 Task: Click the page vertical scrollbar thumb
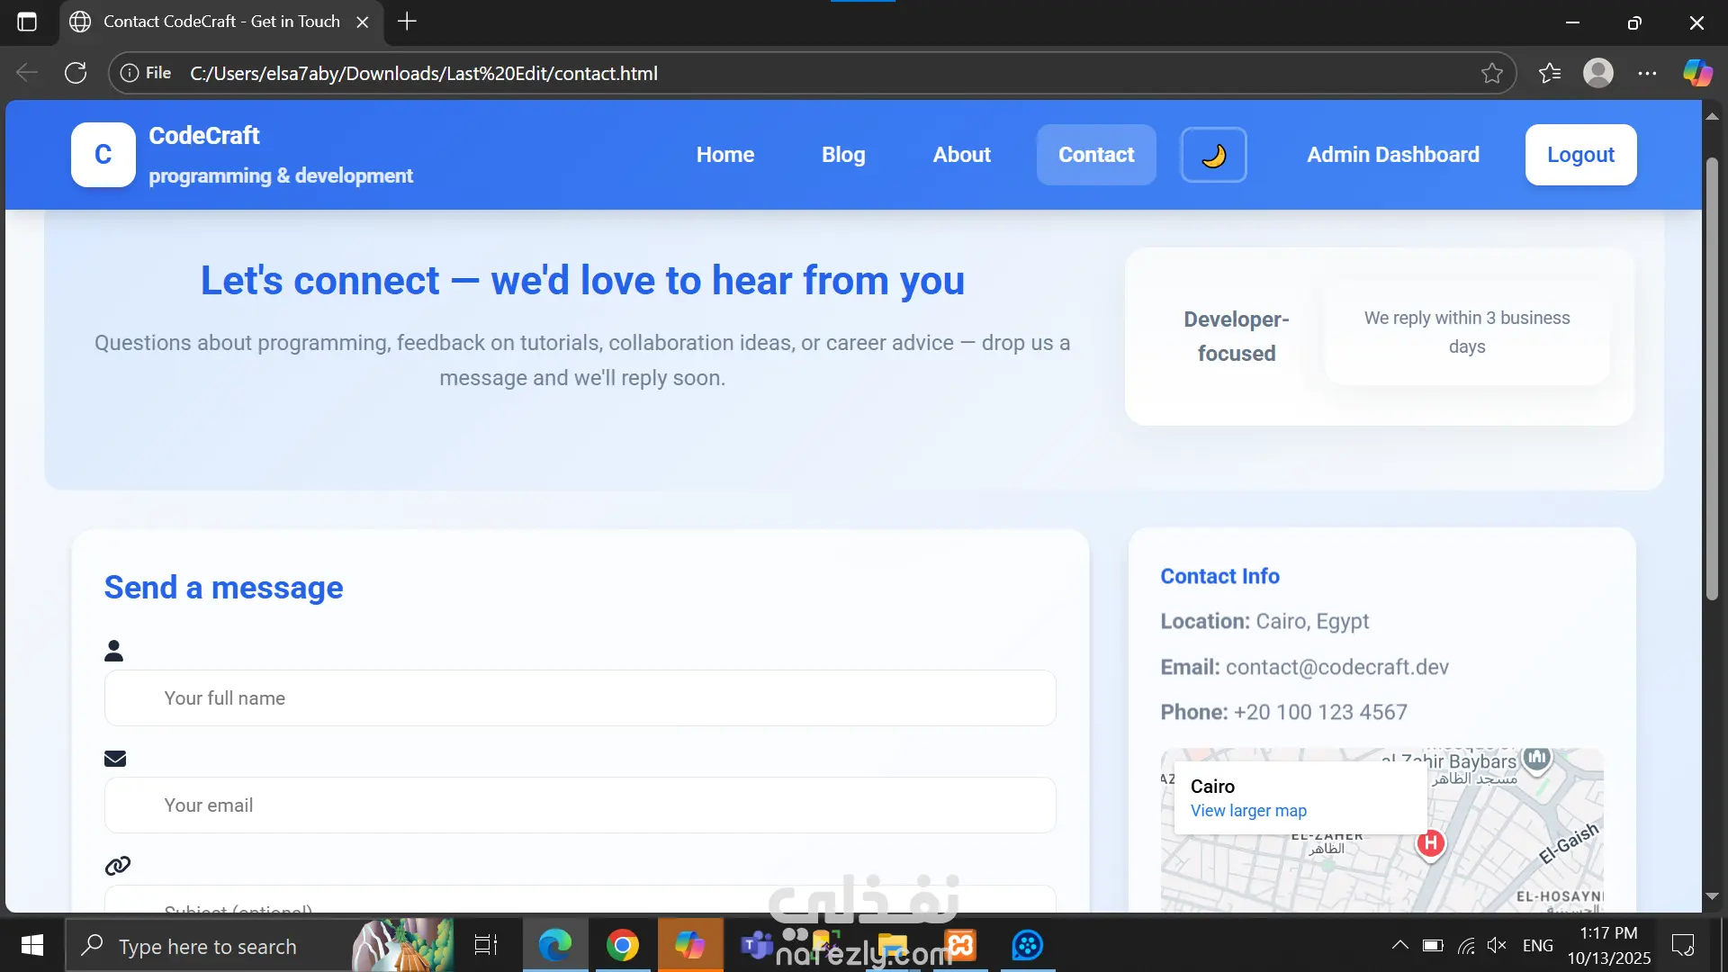pos(1712,378)
